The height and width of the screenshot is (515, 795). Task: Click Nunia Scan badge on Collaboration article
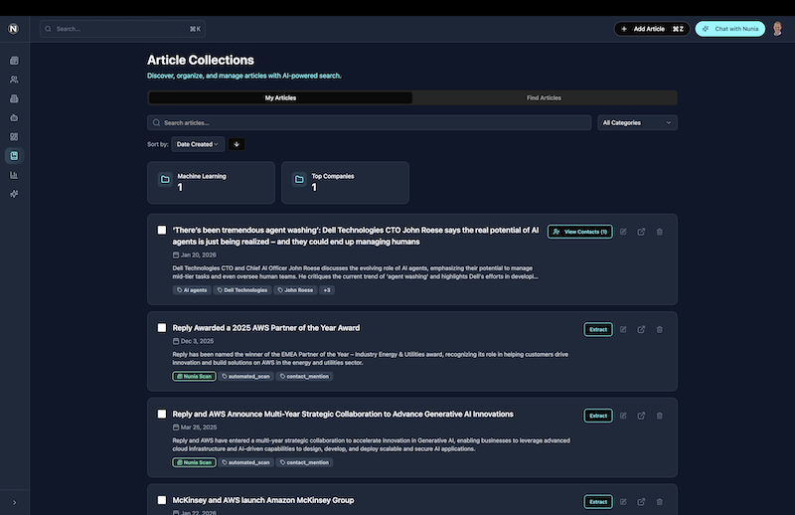click(194, 462)
